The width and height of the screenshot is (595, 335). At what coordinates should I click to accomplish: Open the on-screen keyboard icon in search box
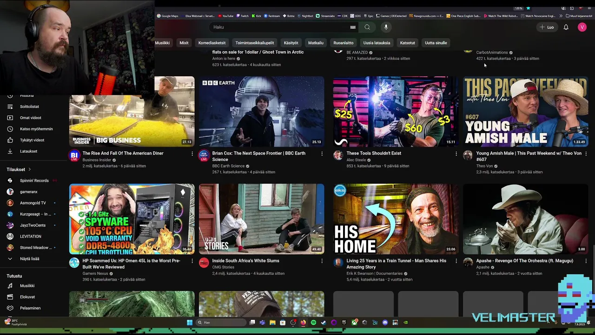coord(353,27)
